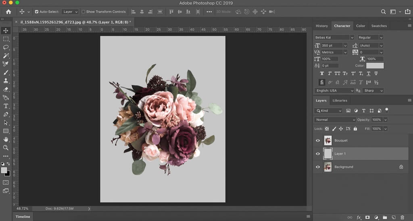Hide Layer 1 visibility eye

click(x=318, y=154)
